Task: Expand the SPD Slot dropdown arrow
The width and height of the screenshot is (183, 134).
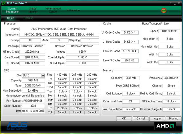Action: [43, 76]
